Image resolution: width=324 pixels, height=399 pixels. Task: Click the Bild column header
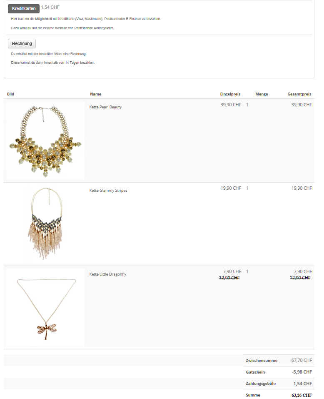click(11, 94)
